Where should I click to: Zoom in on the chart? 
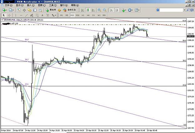pyautogui.click(x=99, y=10)
